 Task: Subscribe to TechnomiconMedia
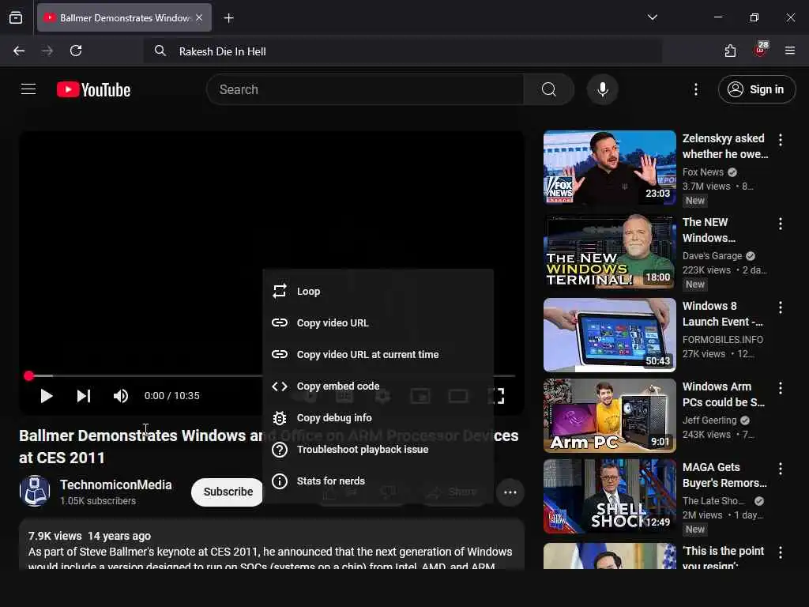[228, 492]
